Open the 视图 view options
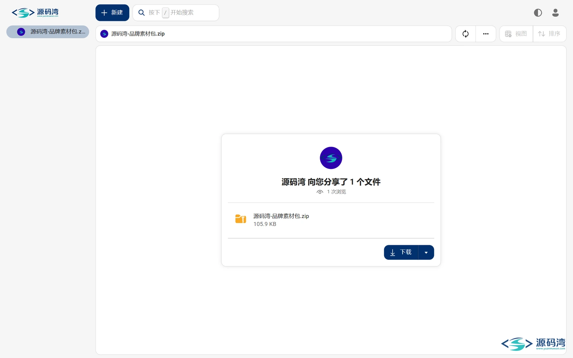The width and height of the screenshot is (573, 358). (x=516, y=34)
